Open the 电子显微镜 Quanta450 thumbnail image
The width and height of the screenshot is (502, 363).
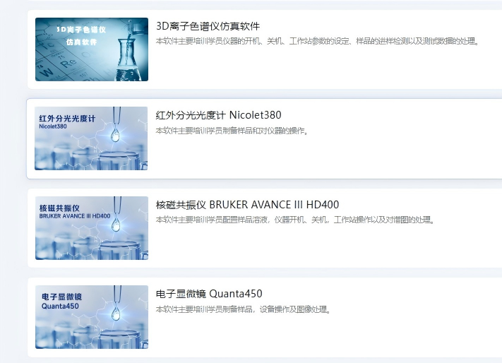(x=92, y=316)
